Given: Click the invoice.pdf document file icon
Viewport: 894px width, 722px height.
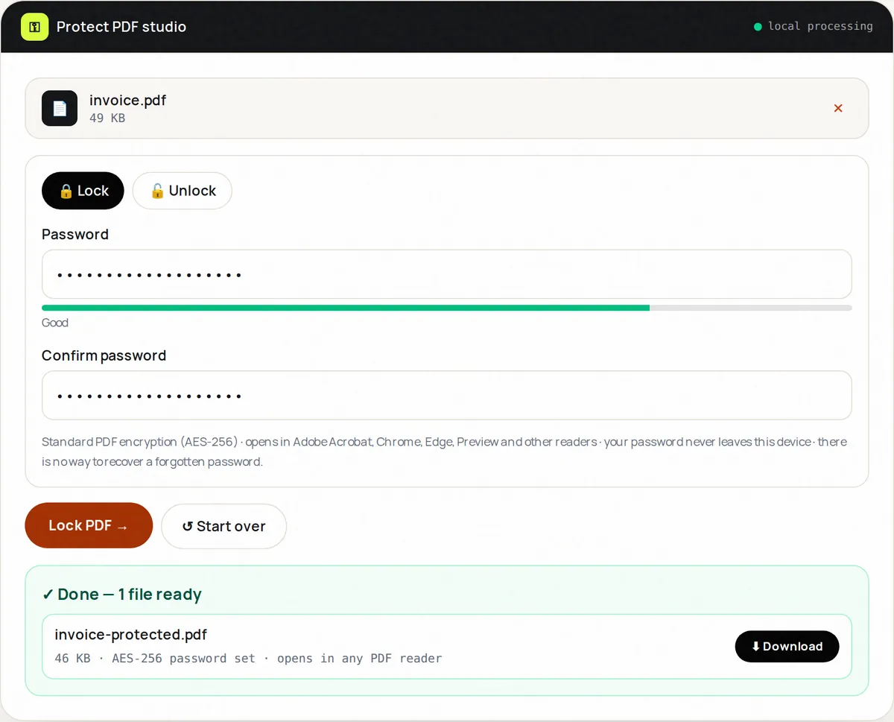Looking at the screenshot, I should 60,108.
